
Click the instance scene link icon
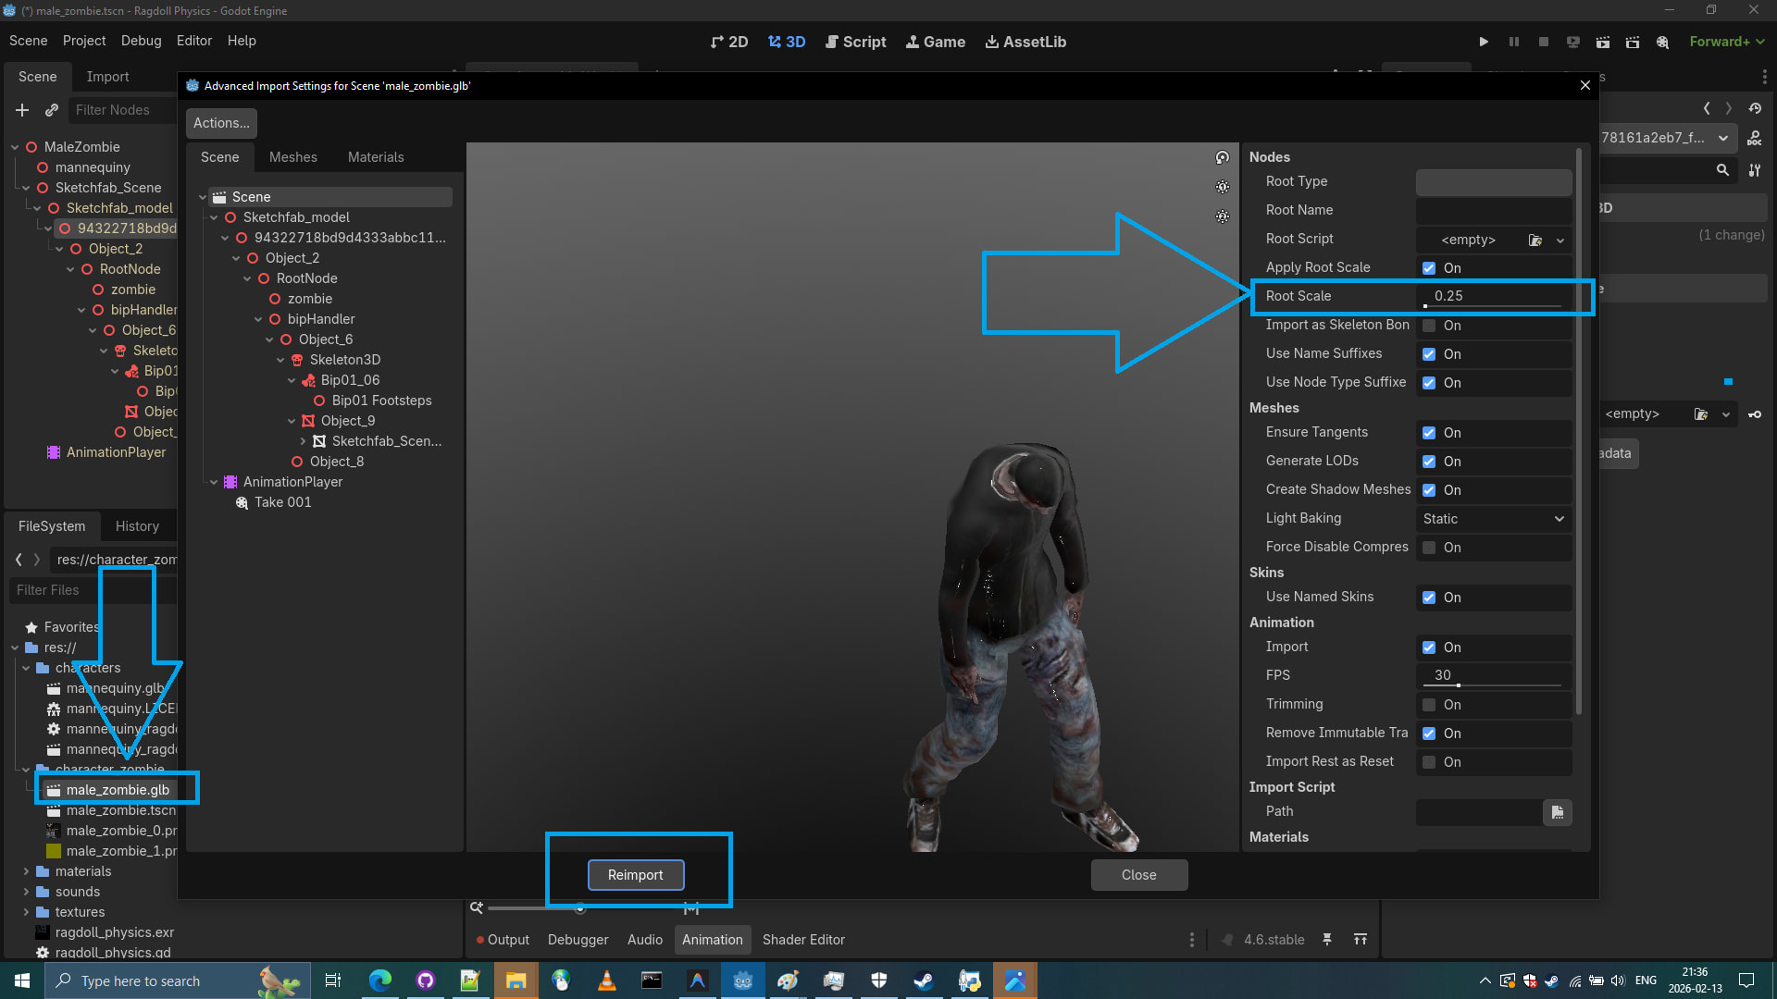(52, 110)
